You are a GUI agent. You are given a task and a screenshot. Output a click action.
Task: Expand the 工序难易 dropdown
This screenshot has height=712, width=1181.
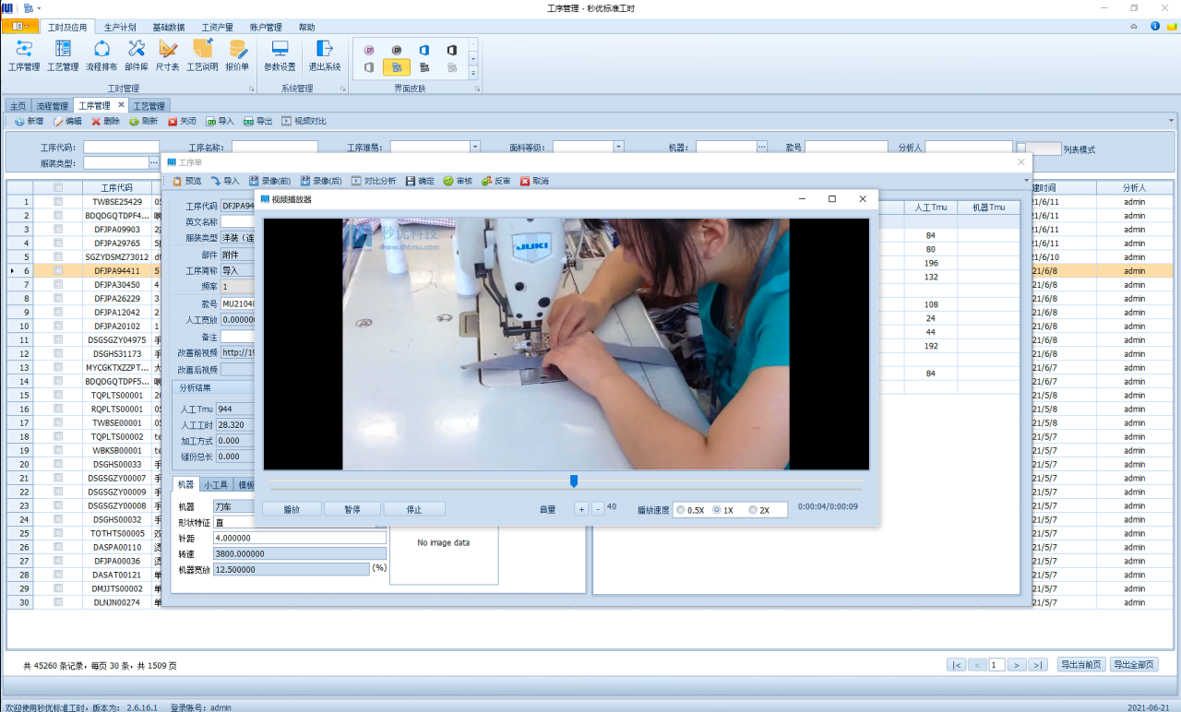click(x=475, y=148)
